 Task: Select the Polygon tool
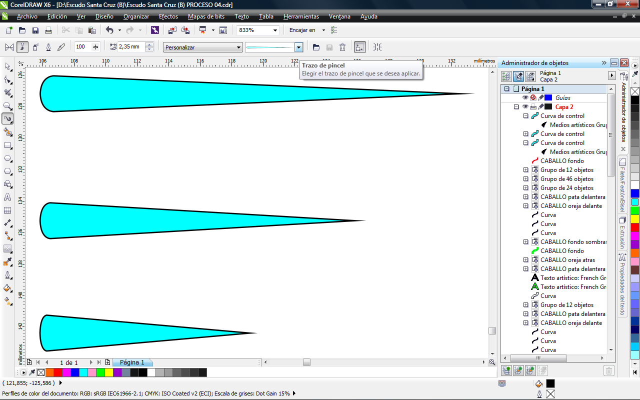pyautogui.click(x=7, y=171)
